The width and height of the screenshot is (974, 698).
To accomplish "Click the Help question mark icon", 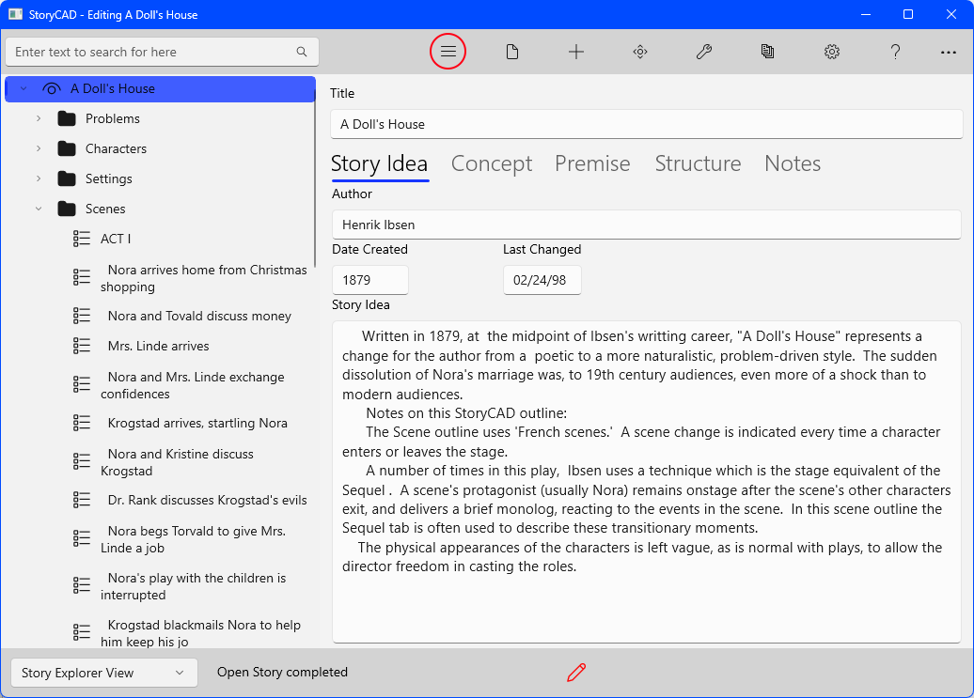I will [896, 52].
